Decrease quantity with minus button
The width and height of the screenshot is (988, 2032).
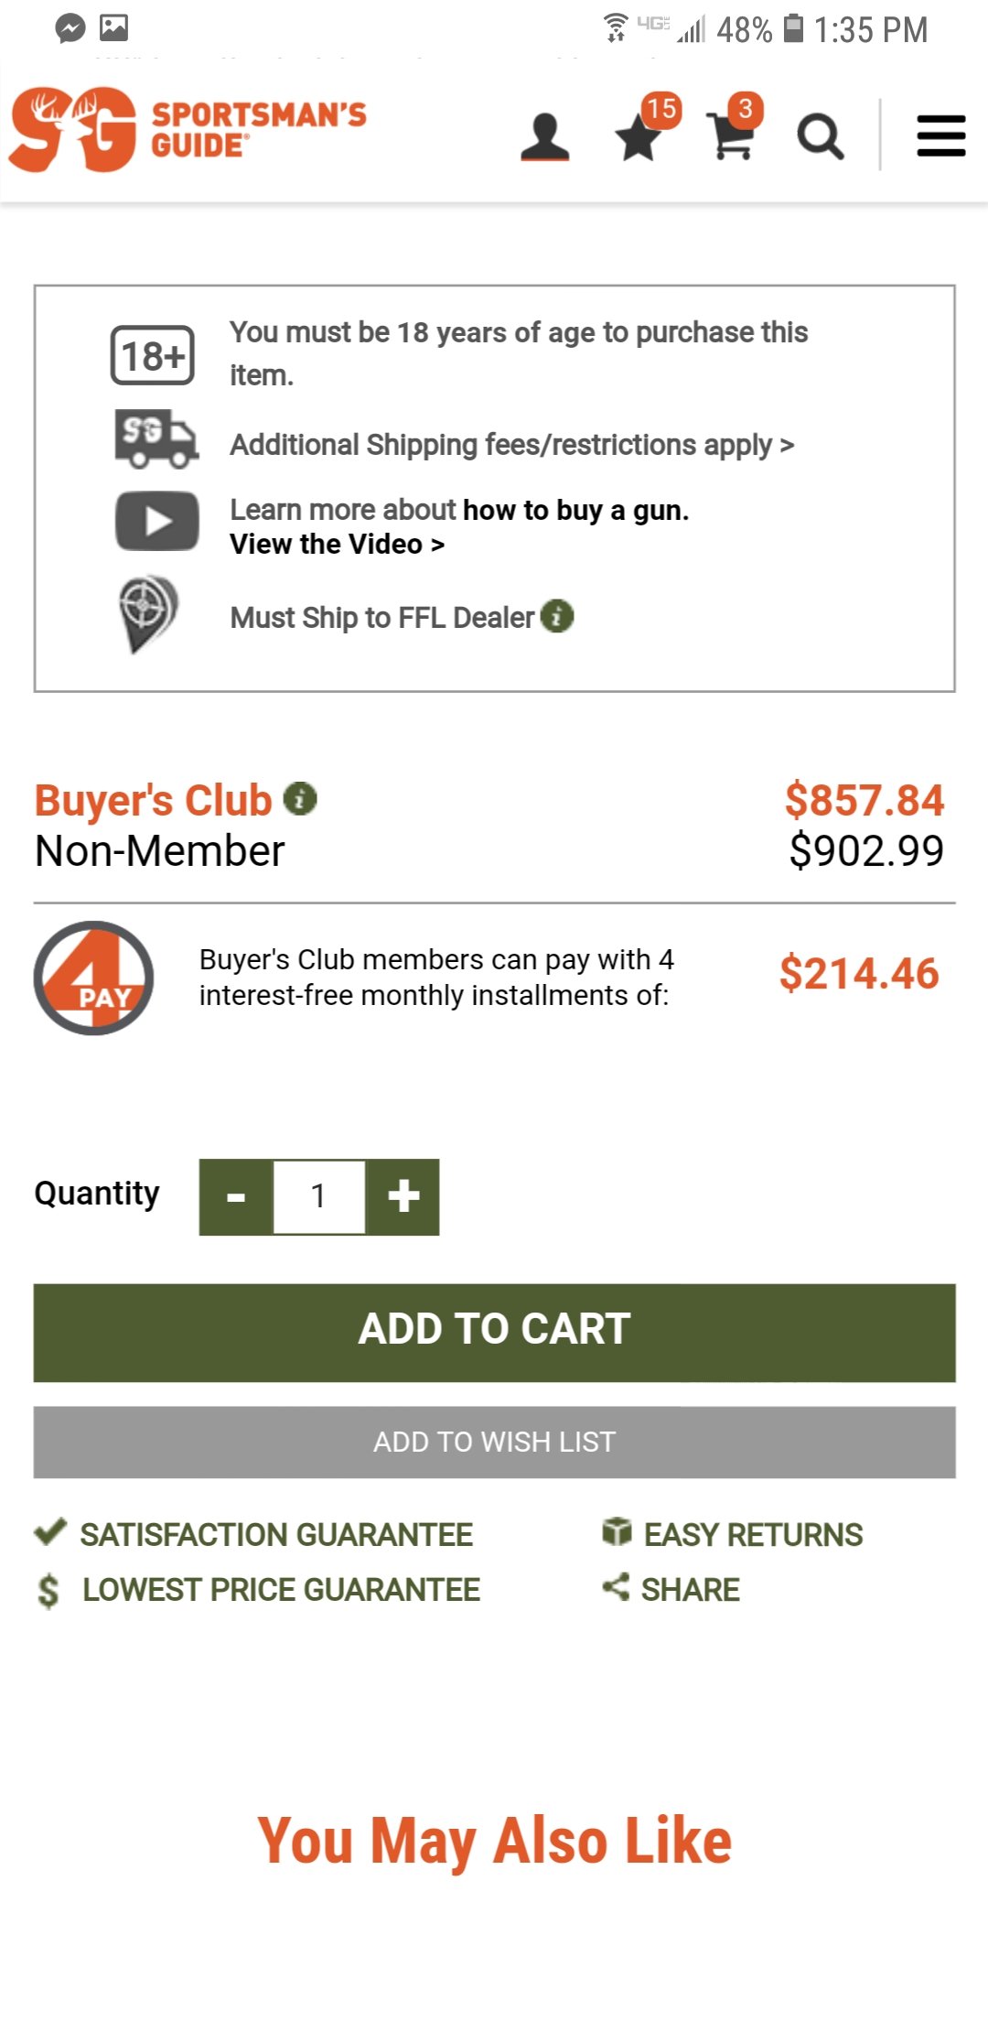(236, 1196)
